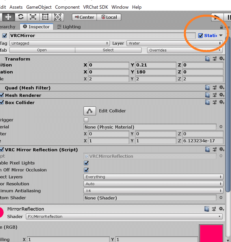
Task: Click the prefab Open button
Action: point(42,50)
